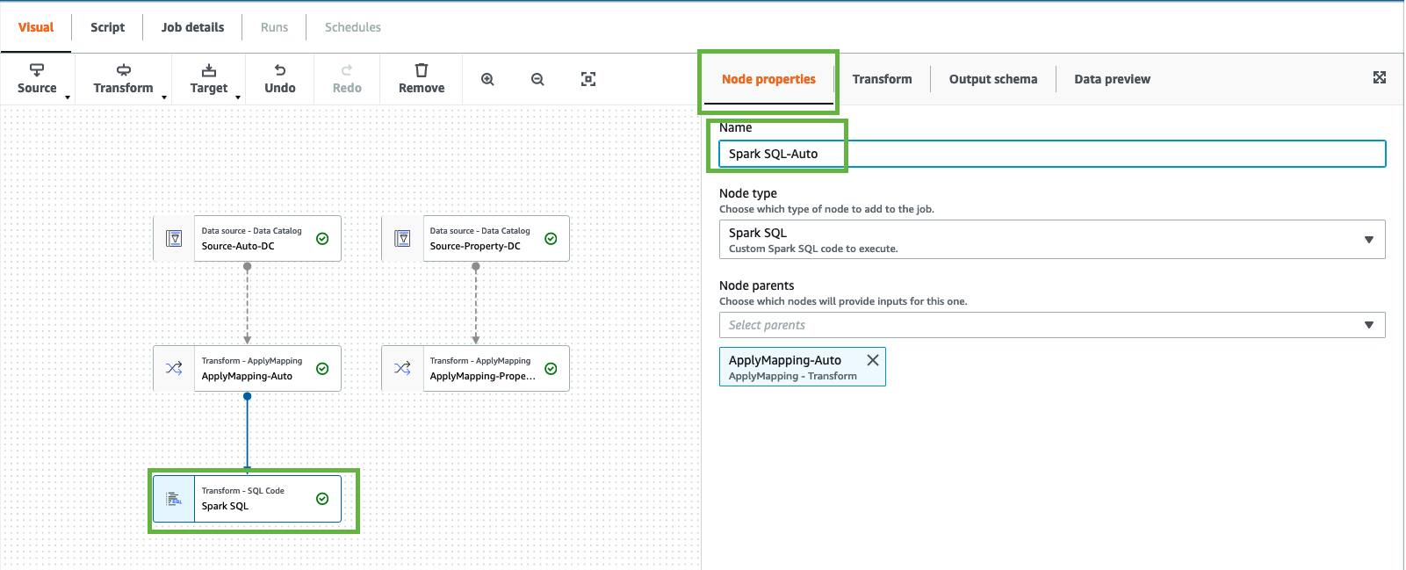Open the Transform dropdown in toolbar

point(124,78)
